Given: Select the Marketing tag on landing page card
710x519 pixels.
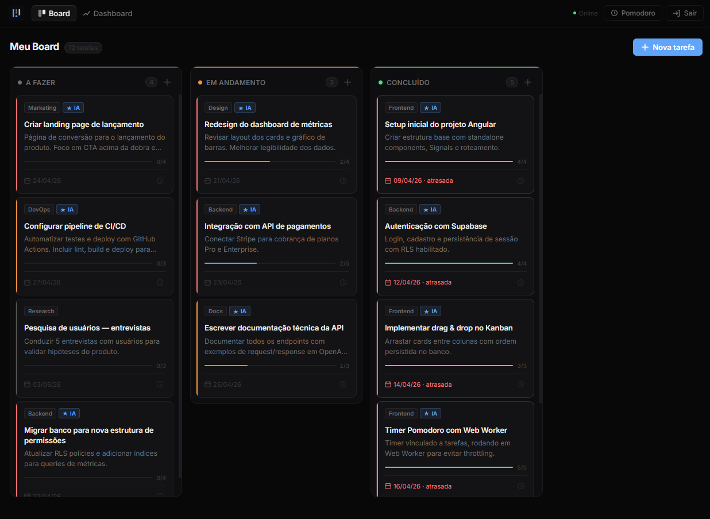Looking at the screenshot, I should pyautogui.click(x=42, y=107).
